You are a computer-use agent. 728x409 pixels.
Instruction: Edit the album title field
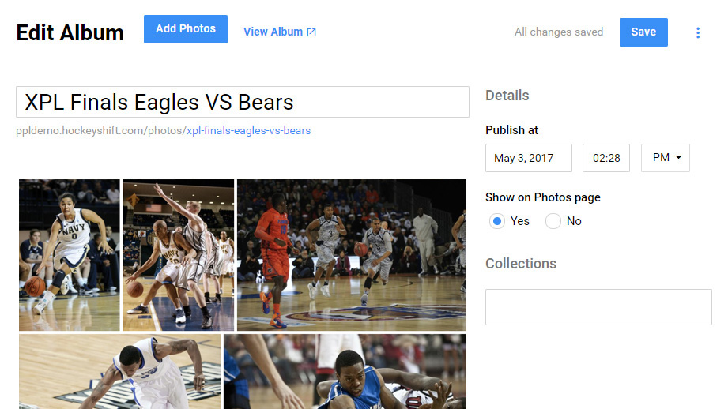pos(243,103)
